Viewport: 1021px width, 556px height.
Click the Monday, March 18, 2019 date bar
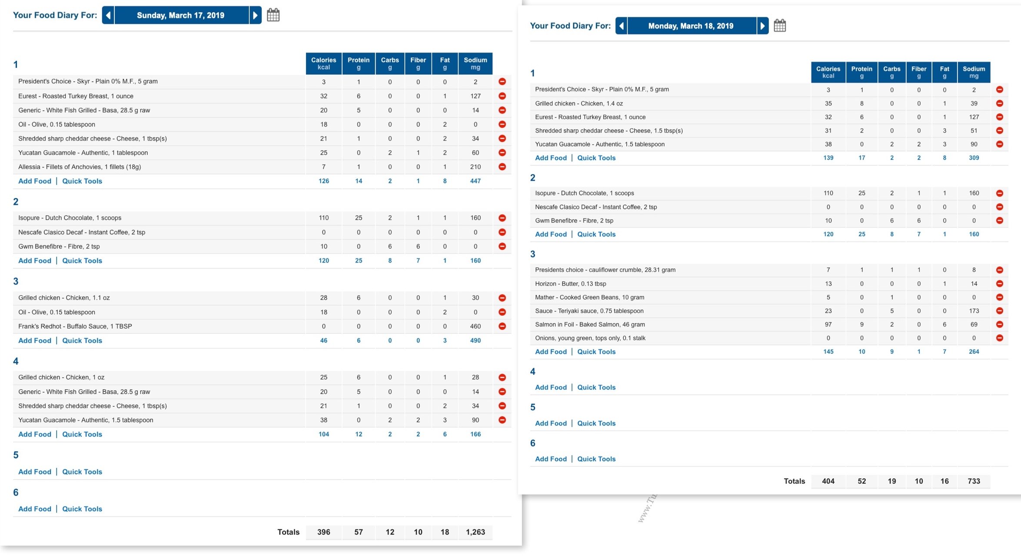pos(692,26)
